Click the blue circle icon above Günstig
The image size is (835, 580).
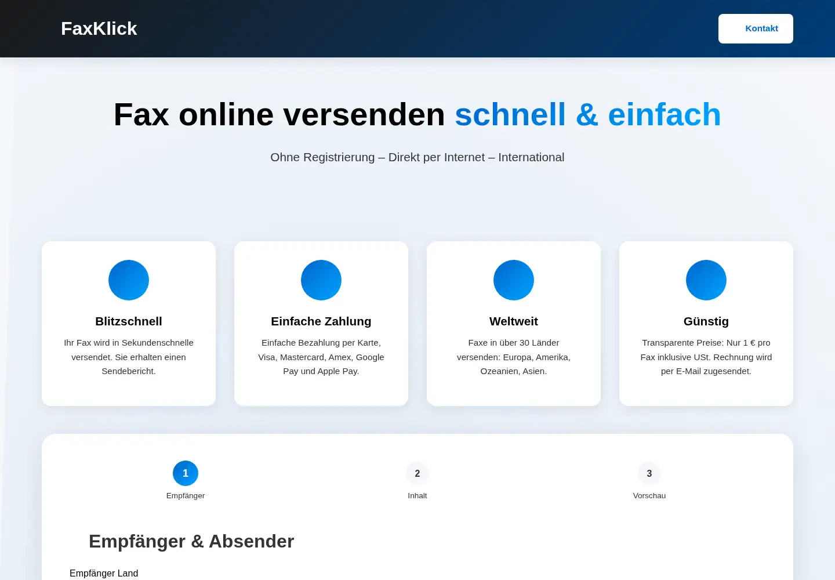tap(706, 280)
